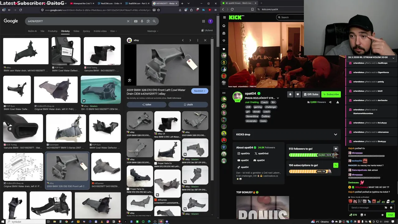Open the on-screen keyboard icon in Google search
The image size is (398, 224).
click(136, 21)
